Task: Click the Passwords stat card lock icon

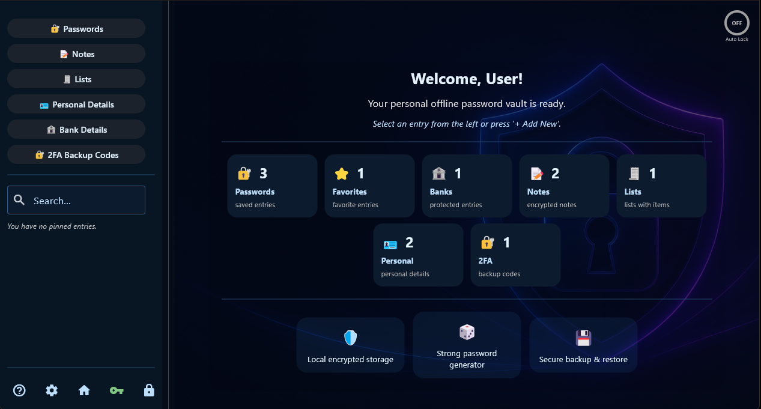Action: pyautogui.click(x=244, y=174)
